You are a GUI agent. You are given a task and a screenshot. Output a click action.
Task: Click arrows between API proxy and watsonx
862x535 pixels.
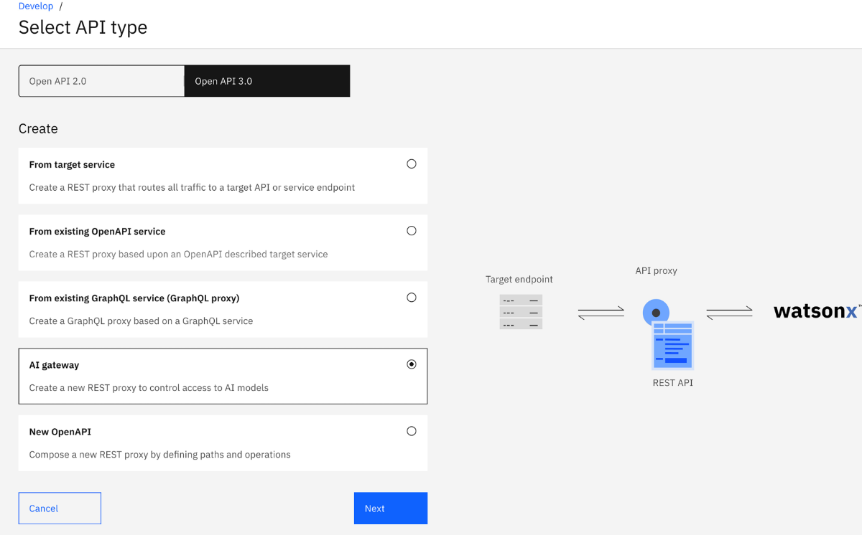click(729, 313)
